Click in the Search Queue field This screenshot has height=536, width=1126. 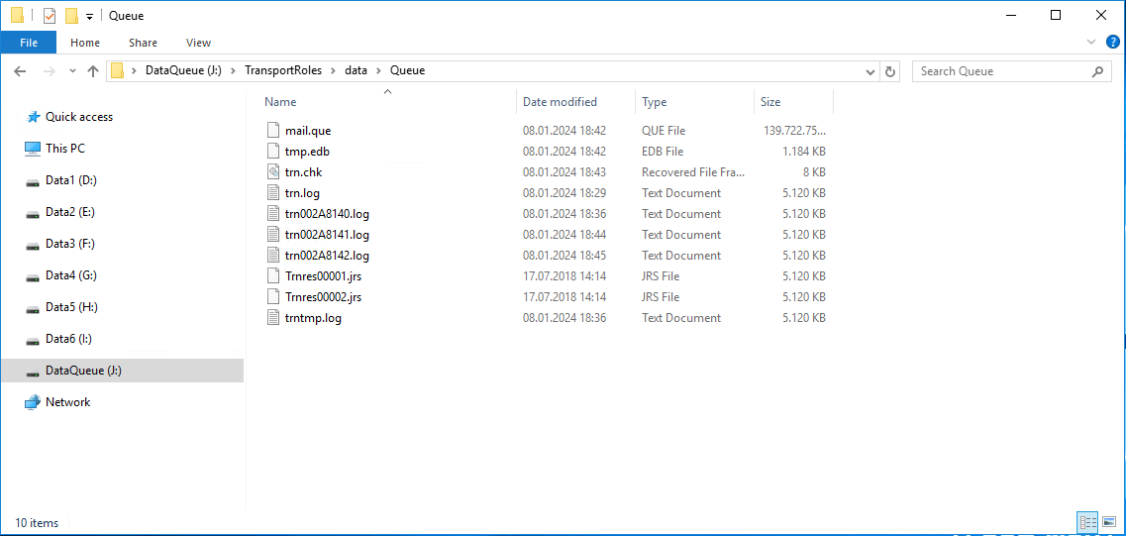1000,71
